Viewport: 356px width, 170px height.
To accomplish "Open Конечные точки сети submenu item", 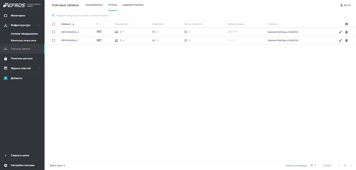I will pos(23,41).
